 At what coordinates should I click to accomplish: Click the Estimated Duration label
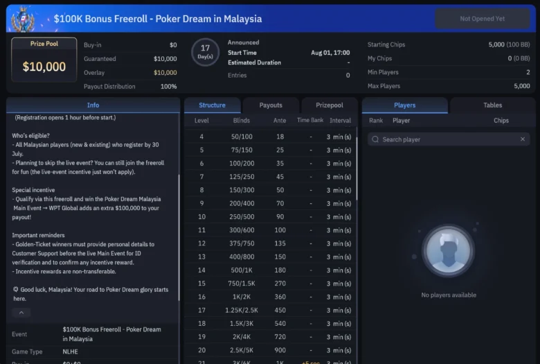pyautogui.click(x=255, y=62)
